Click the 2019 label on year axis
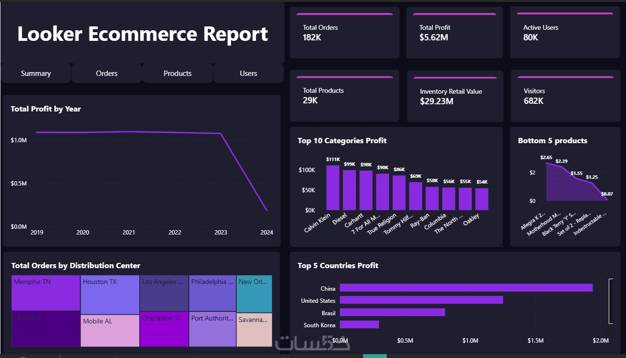626x358 pixels. (x=37, y=233)
